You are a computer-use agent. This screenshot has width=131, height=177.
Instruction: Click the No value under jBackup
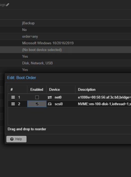pyautogui.click(x=24, y=30)
